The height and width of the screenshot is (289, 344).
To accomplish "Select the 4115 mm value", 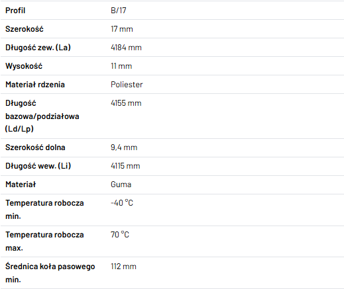I will click(x=125, y=166).
